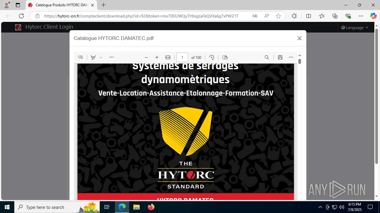Open a new browser tab

click(103, 5)
